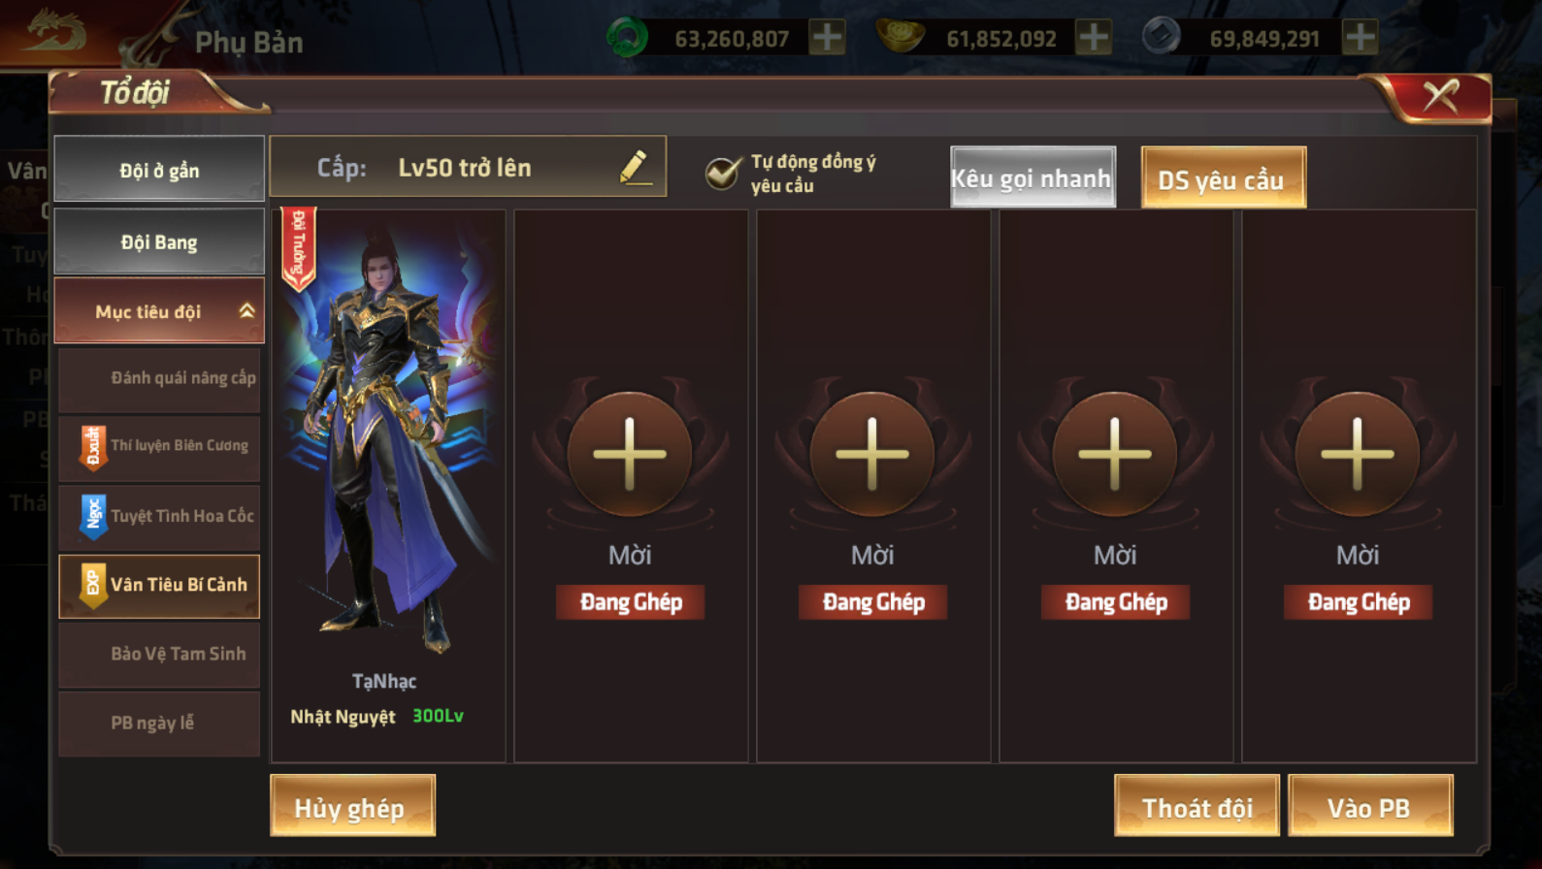Open the DS yêu cầu list
The width and height of the screenshot is (1542, 869).
(x=1223, y=178)
